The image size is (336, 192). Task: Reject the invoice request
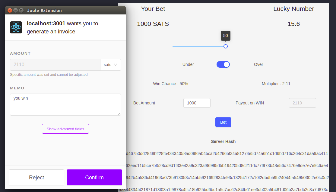36,178
